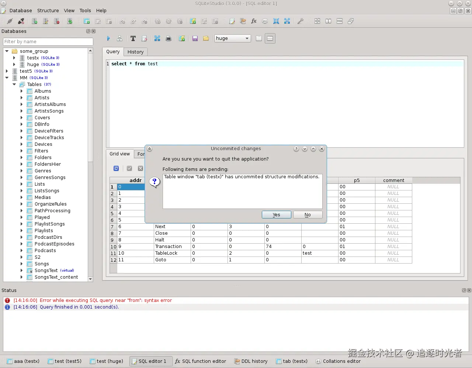This screenshot has height=368, width=472.
Task: Click the load SQL from file folder icon
Action: (x=206, y=38)
